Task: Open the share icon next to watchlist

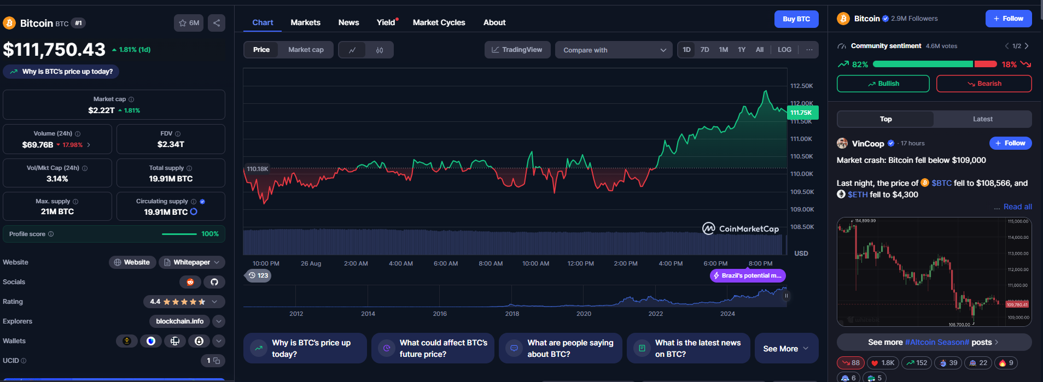Action: (217, 23)
